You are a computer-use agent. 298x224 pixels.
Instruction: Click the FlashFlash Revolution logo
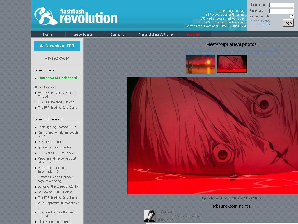[x=76, y=16]
